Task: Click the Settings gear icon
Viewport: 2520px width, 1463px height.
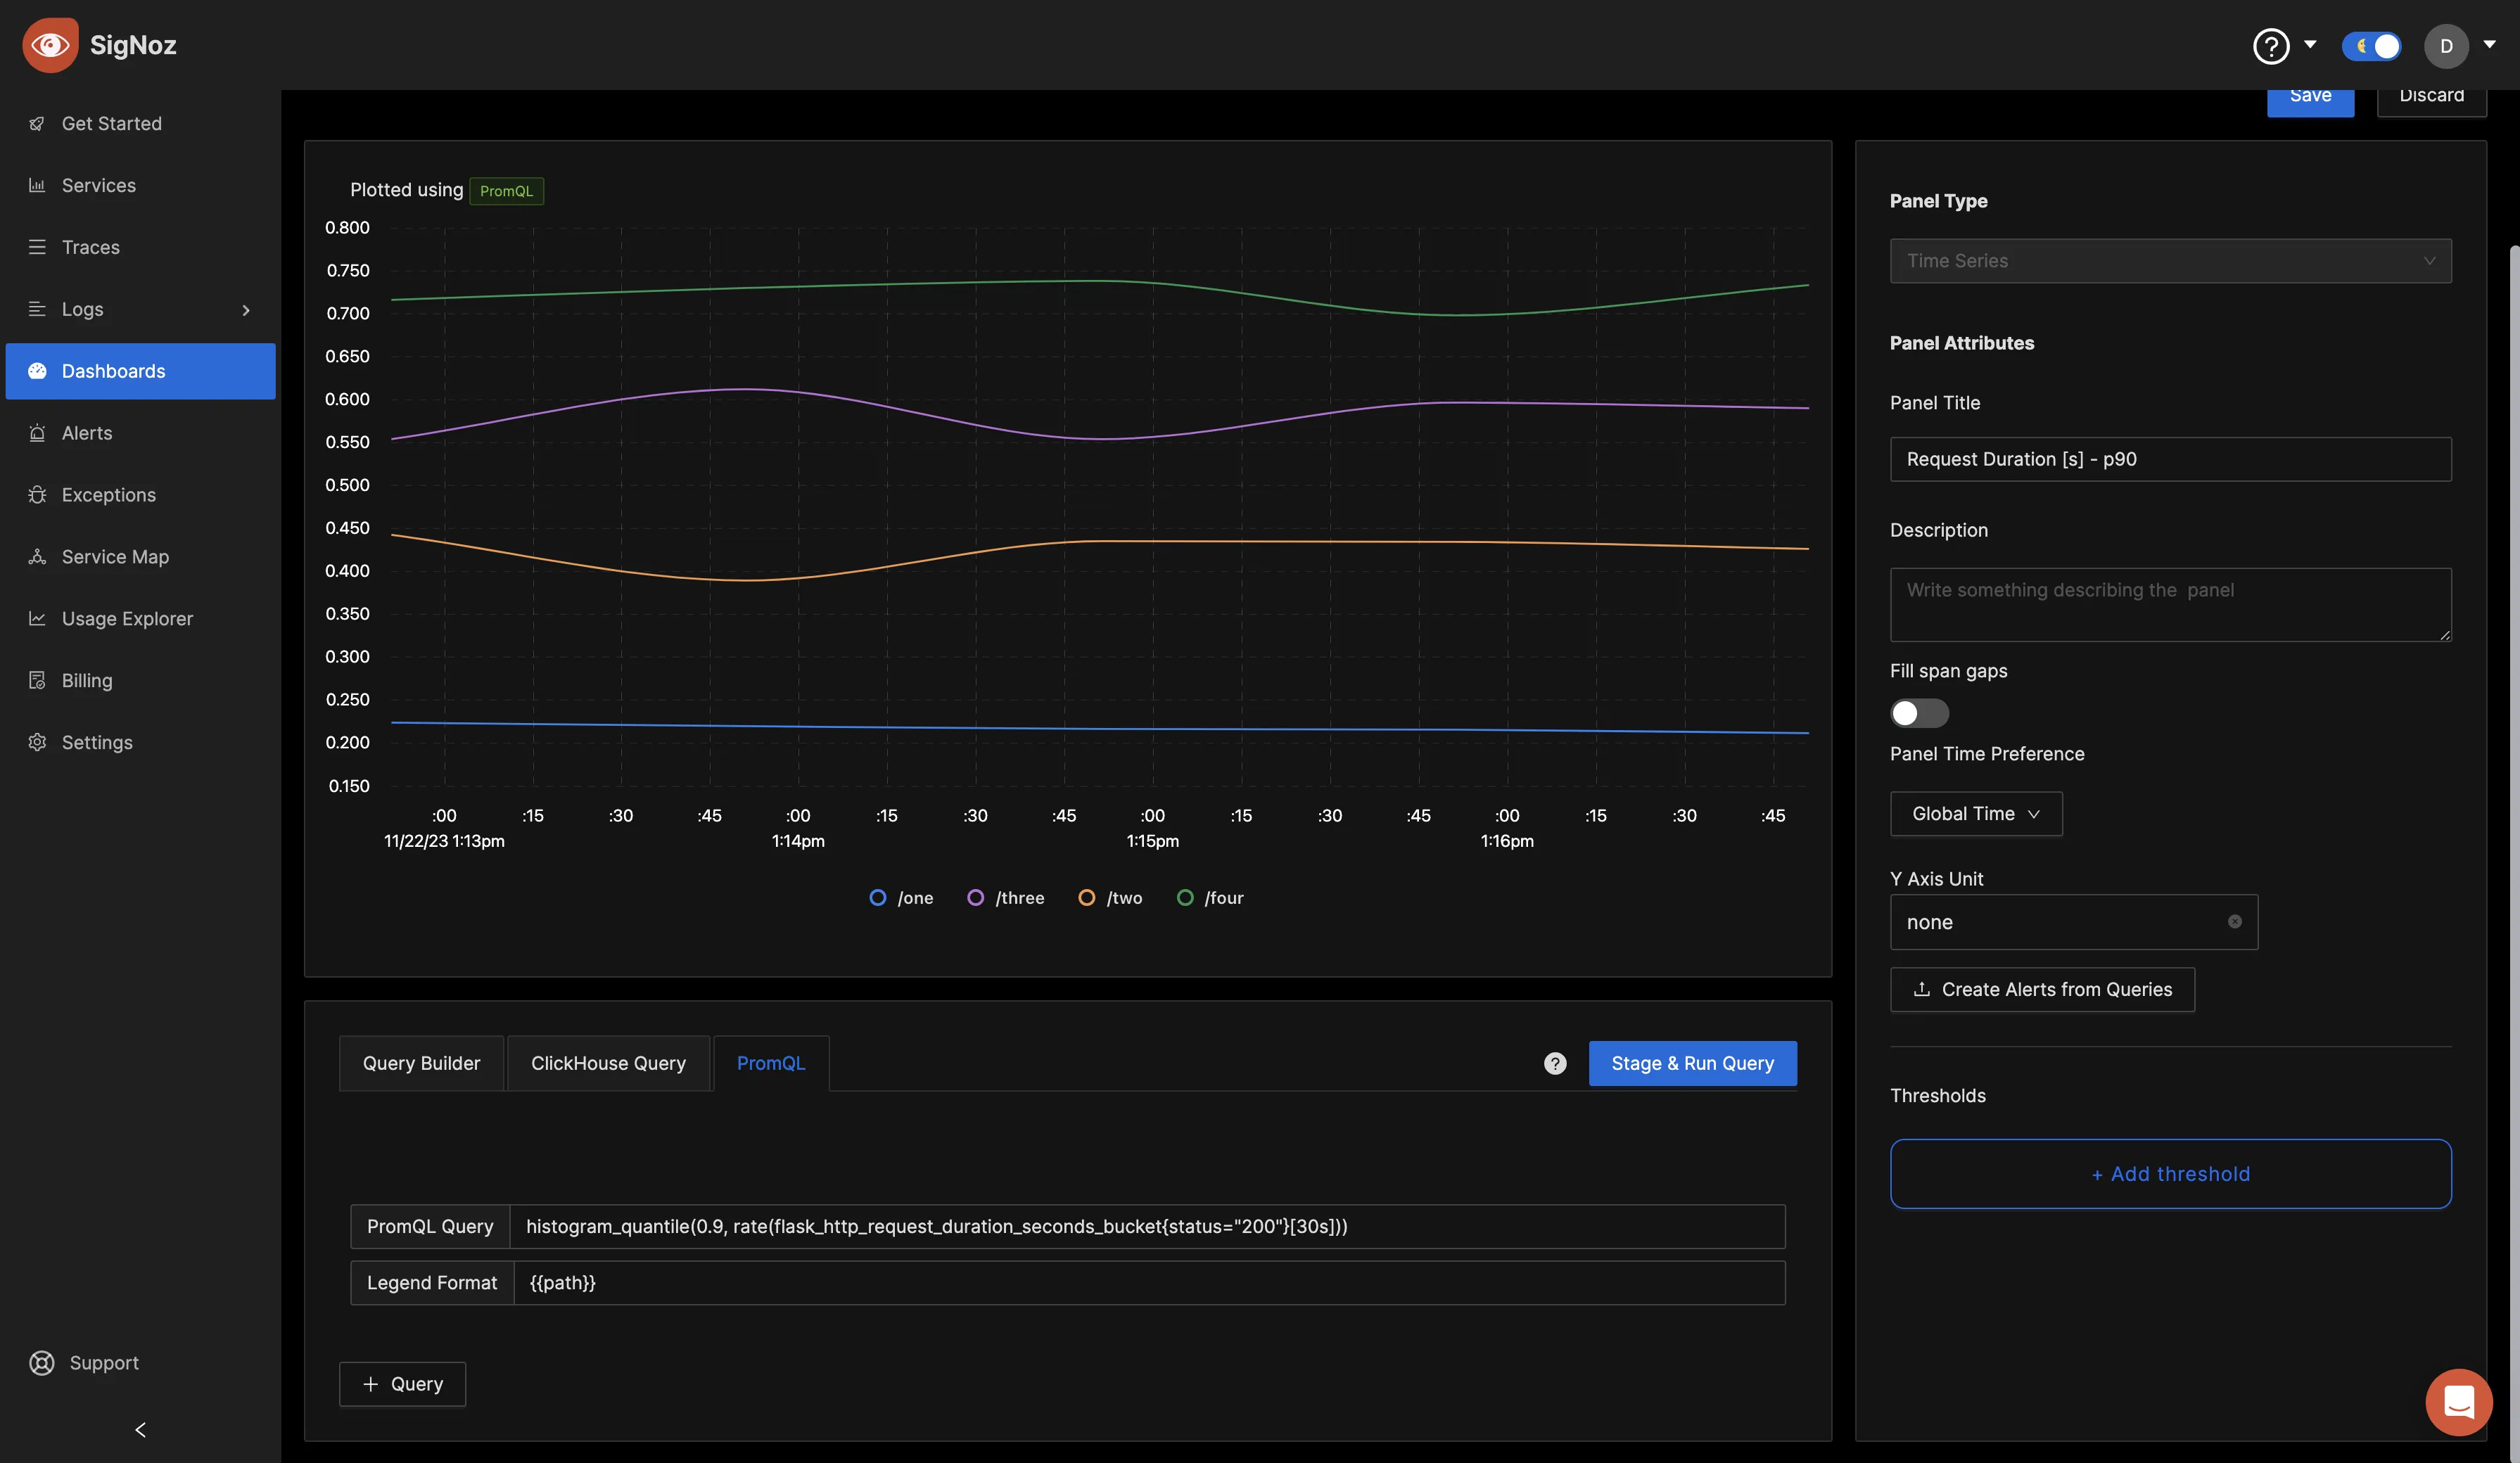Action: [37, 743]
